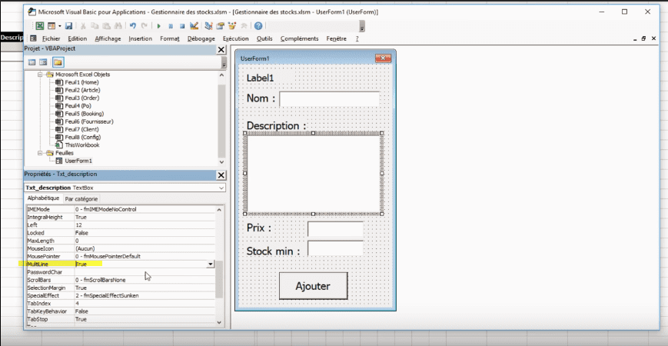Open the MultiLine property value dropdown
668x346 pixels.
point(211,264)
